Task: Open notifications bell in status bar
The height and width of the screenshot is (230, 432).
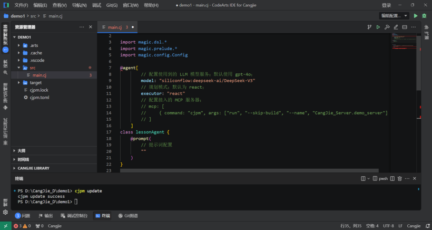Action: point(427,226)
